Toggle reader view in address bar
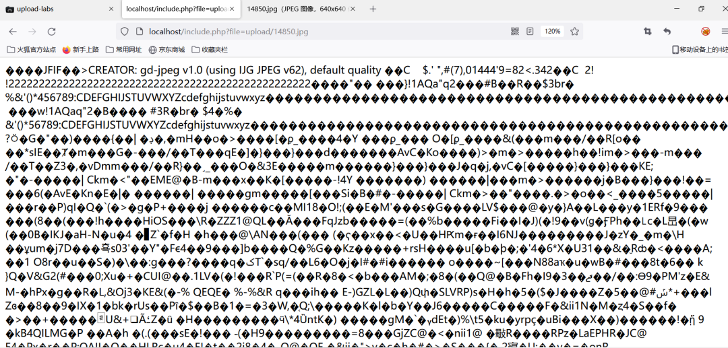Screen dimensions: 728x348 click(x=530, y=32)
